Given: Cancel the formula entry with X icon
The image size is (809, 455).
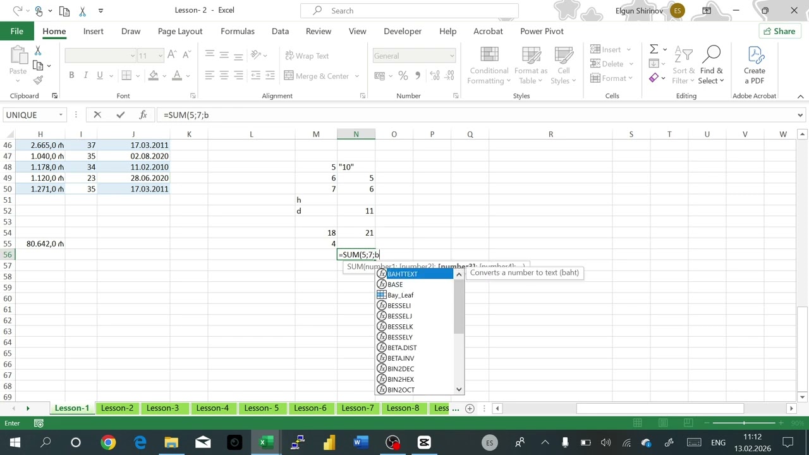Looking at the screenshot, I should [97, 115].
